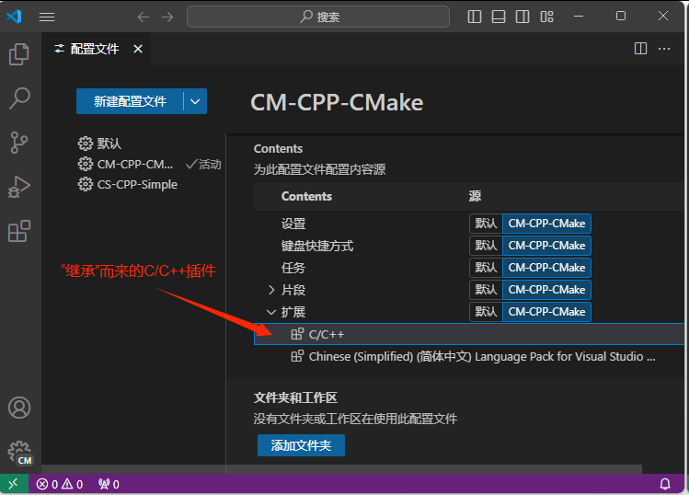Set 设置 source to CM-CPP-CMake

coord(546,224)
